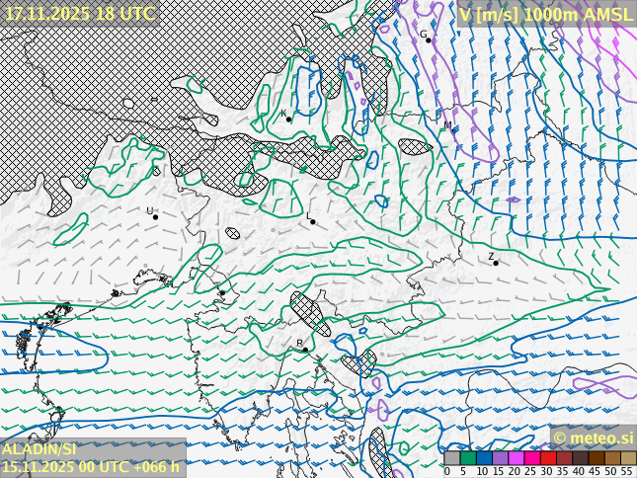637x478 pixels.
Task: Click the city dot labeled R
Action: point(305,349)
